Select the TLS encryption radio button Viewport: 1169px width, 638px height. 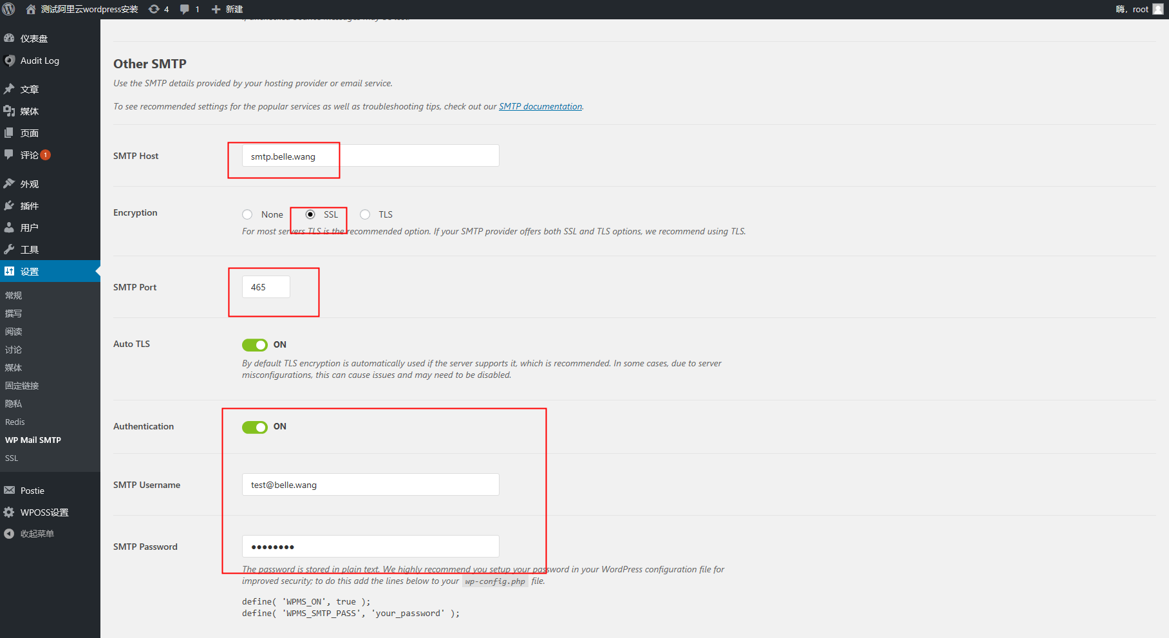[365, 214]
